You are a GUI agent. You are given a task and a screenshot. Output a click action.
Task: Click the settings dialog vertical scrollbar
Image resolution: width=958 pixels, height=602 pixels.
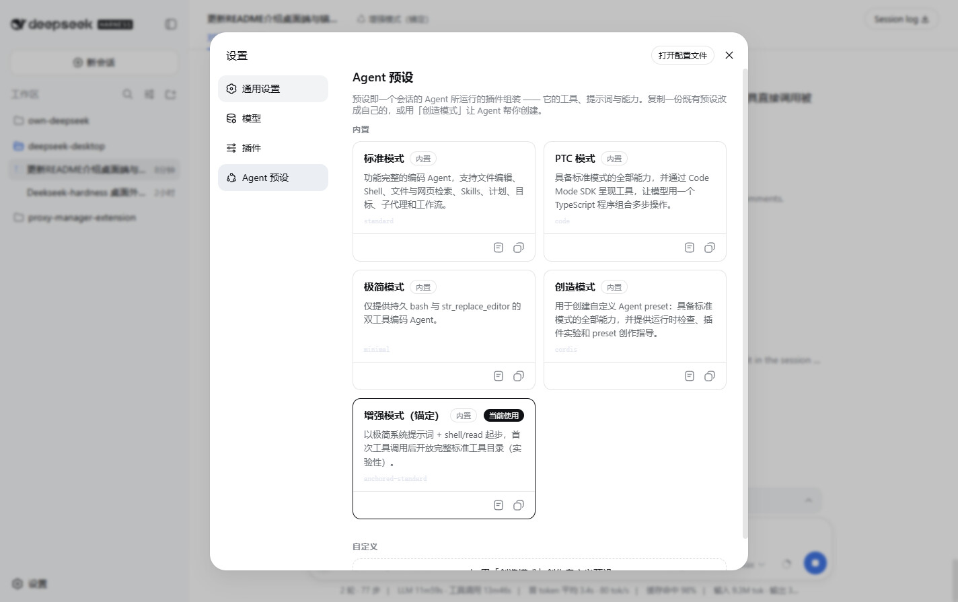(745, 303)
